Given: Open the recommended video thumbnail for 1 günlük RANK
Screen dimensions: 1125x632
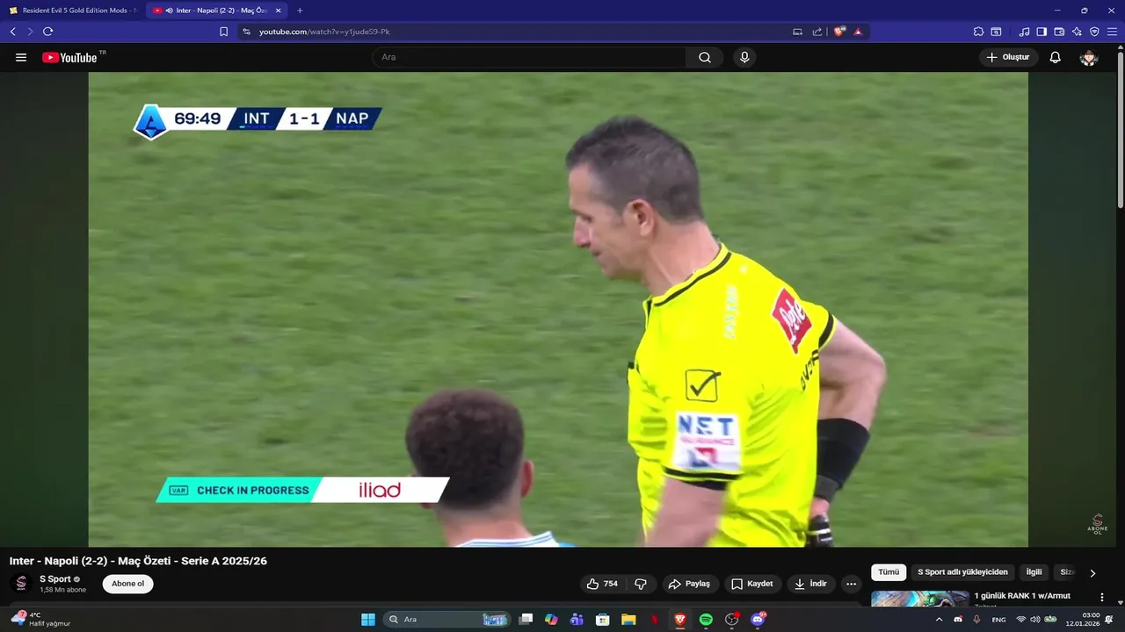Looking at the screenshot, I should pyautogui.click(x=919, y=599).
